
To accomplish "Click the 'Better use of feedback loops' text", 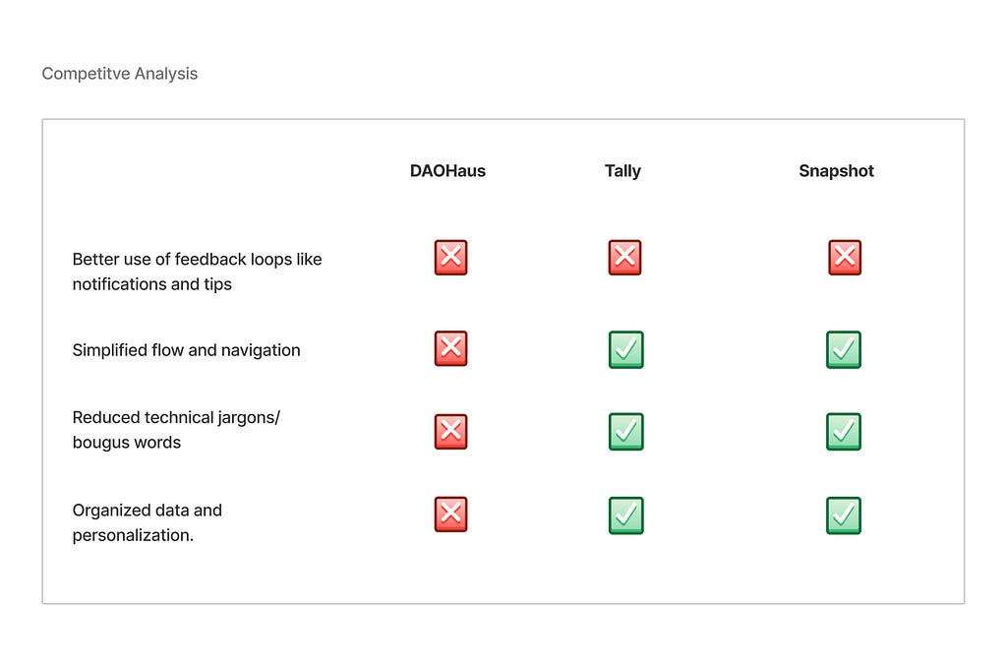I will pyautogui.click(x=197, y=272).
